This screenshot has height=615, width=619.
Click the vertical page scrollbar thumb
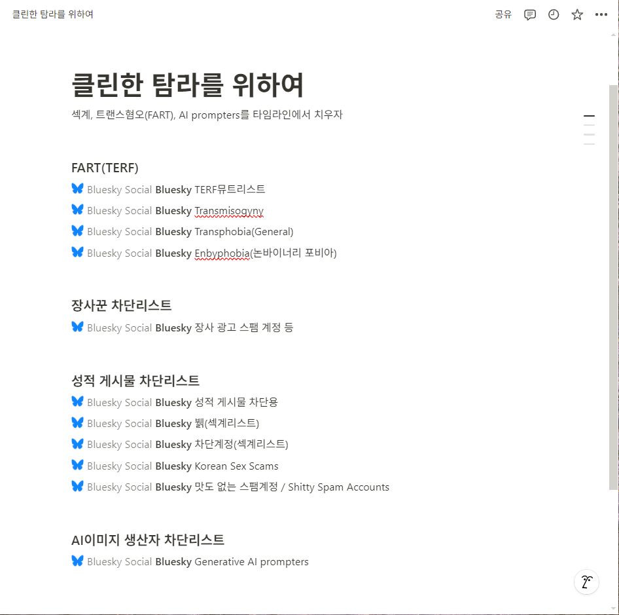[x=613, y=287]
